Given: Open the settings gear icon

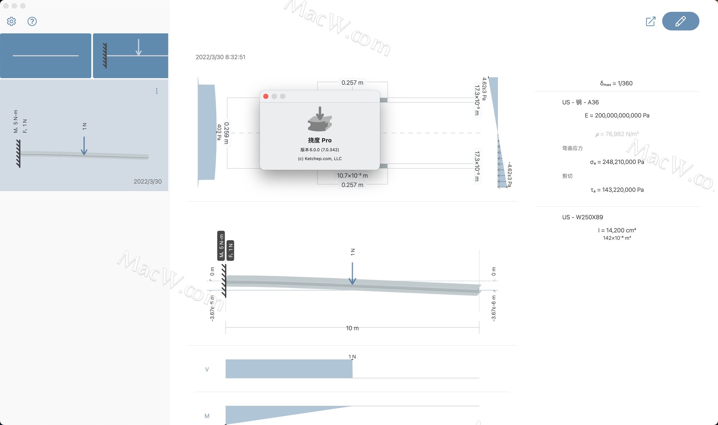Looking at the screenshot, I should point(11,21).
